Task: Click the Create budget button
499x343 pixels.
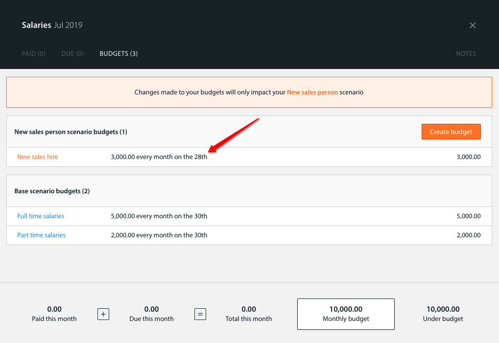Action: (451, 131)
